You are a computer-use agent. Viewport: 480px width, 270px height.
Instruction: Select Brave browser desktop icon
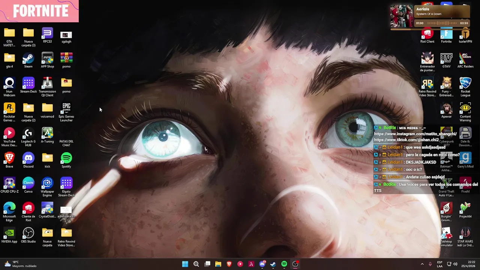(x=9, y=160)
